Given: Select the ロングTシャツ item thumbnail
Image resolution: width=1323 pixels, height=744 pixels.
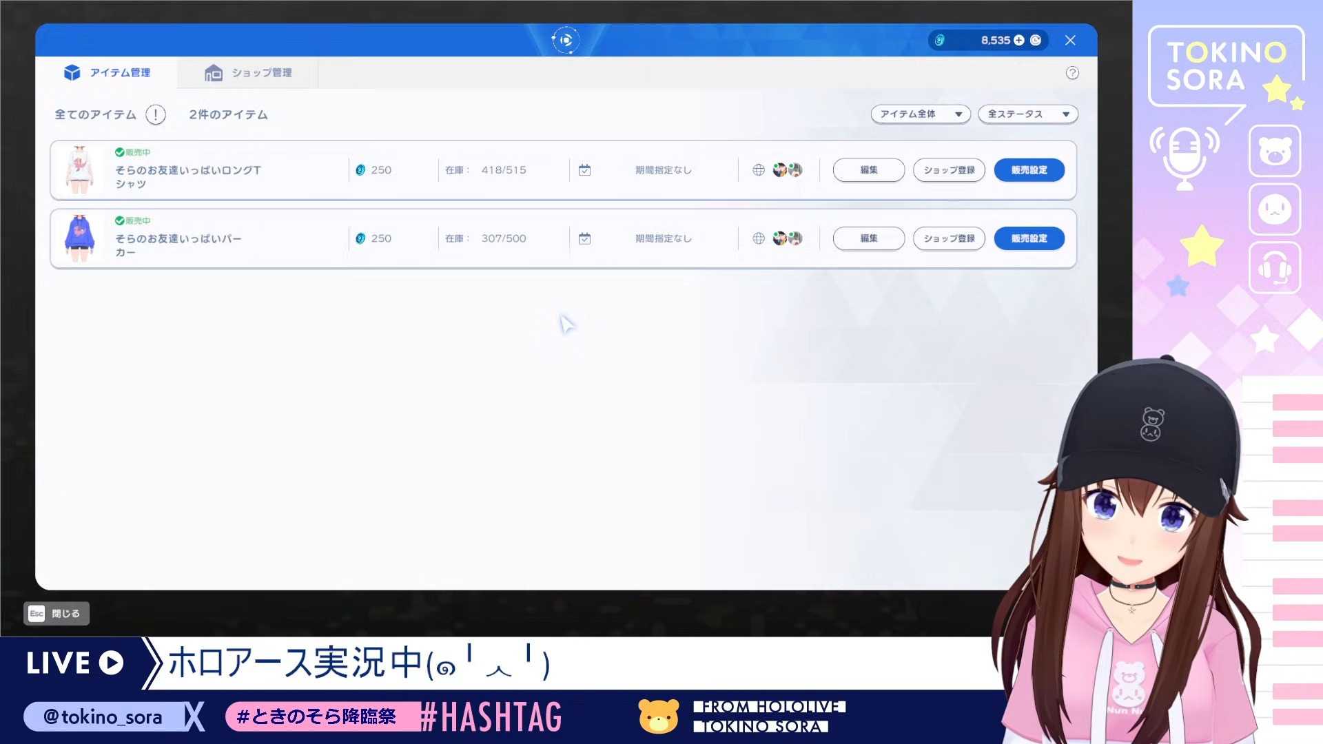Looking at the screenshot, I should click(x=80, y=169).
